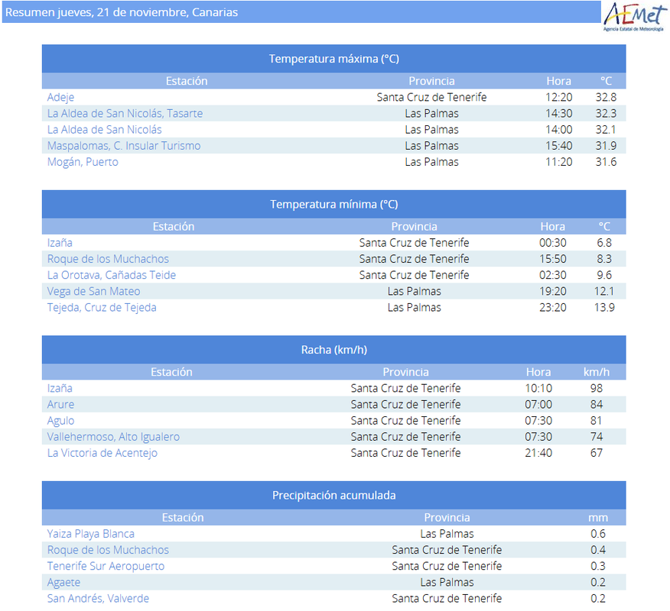The image size is (670, 611).
Task: Click the Racha (km/h) table title
Action: 333,350
